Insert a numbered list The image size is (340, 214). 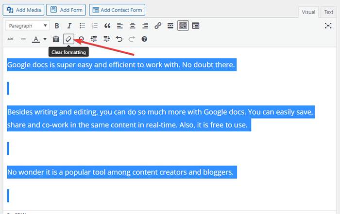click(x=95, y=26)
